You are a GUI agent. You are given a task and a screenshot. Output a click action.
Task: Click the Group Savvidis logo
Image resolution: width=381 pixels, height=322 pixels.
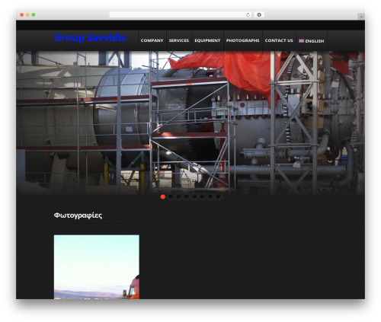90,38
